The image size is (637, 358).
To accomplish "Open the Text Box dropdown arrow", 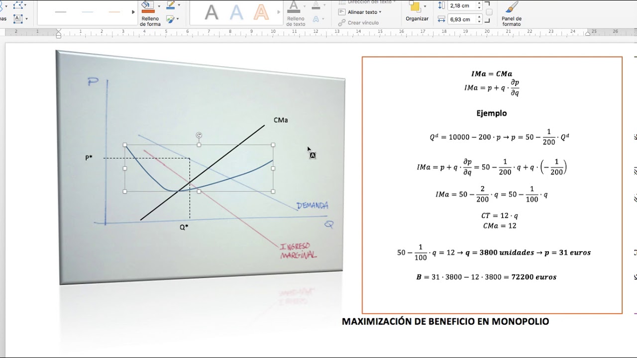I will click(26, 19).
